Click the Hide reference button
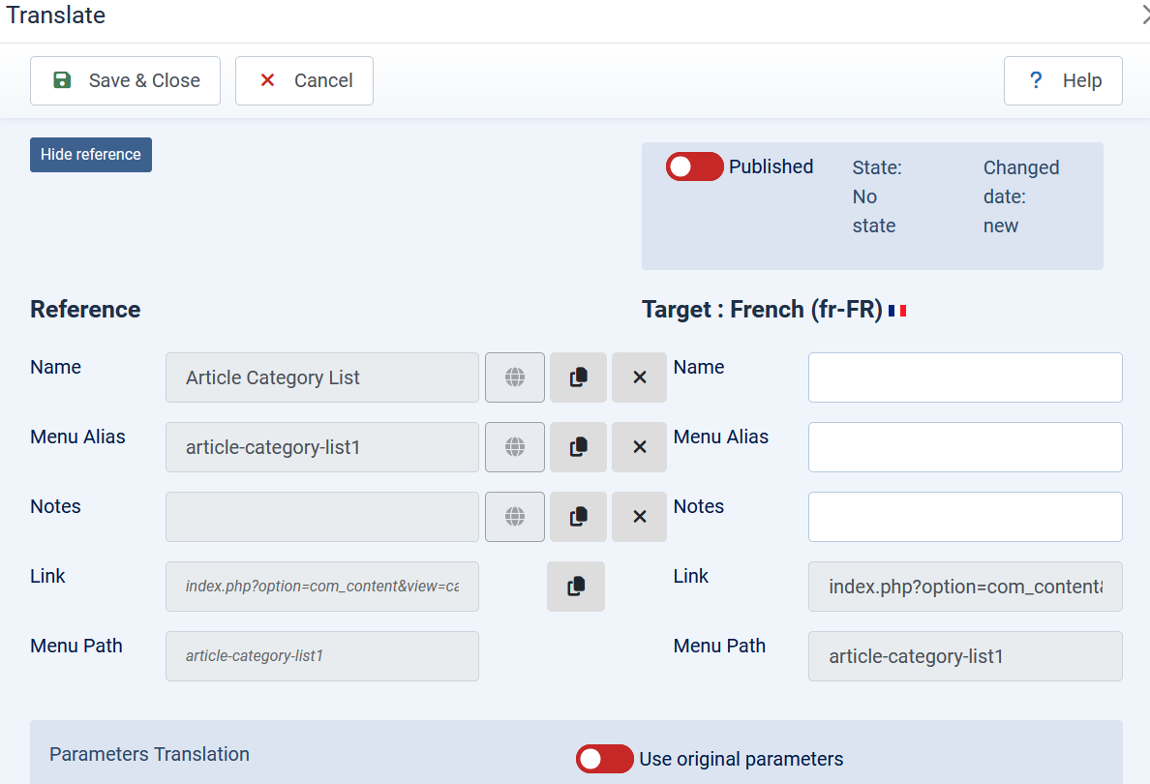Screen dimensions: 1150x784 (91, 155)
